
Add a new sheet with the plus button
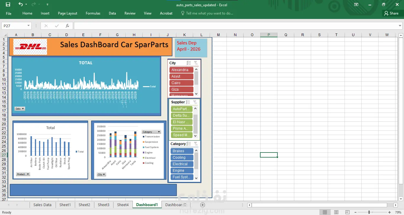(203, 205)
